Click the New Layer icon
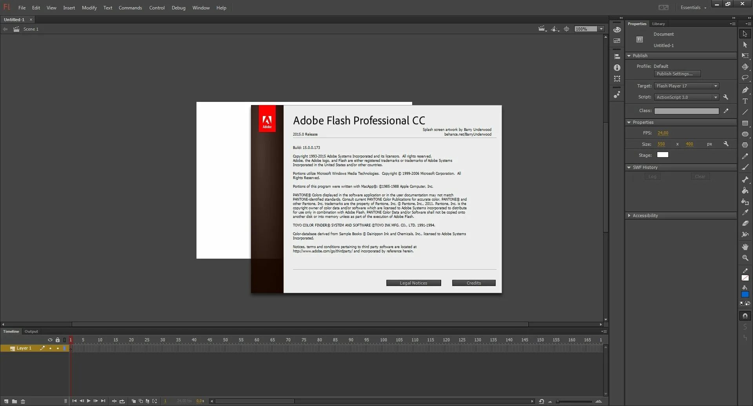This screenshot has height=406, width=753. [x=6, y=401]
